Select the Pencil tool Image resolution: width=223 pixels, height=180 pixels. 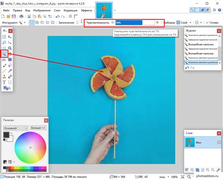[4, 71]
